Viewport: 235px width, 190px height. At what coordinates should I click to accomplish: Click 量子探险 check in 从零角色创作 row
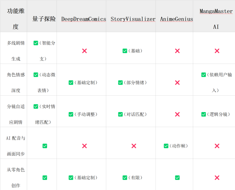pos(45,178)
